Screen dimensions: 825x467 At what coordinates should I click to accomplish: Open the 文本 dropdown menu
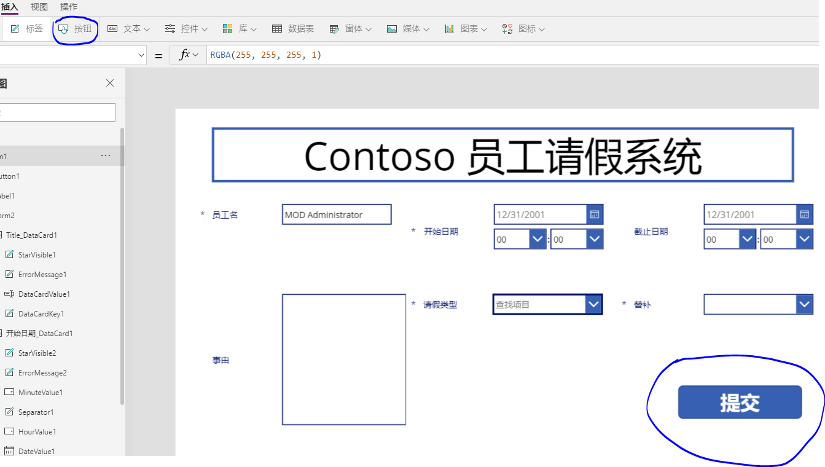pos(129,29)
